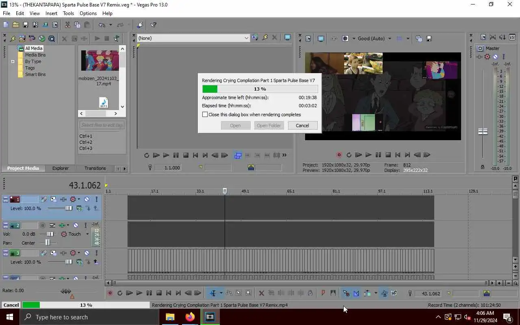The width and height of the screenshot is (520, 325).
Task: Click the 'Type here to search' box
Action: (89, 317)
